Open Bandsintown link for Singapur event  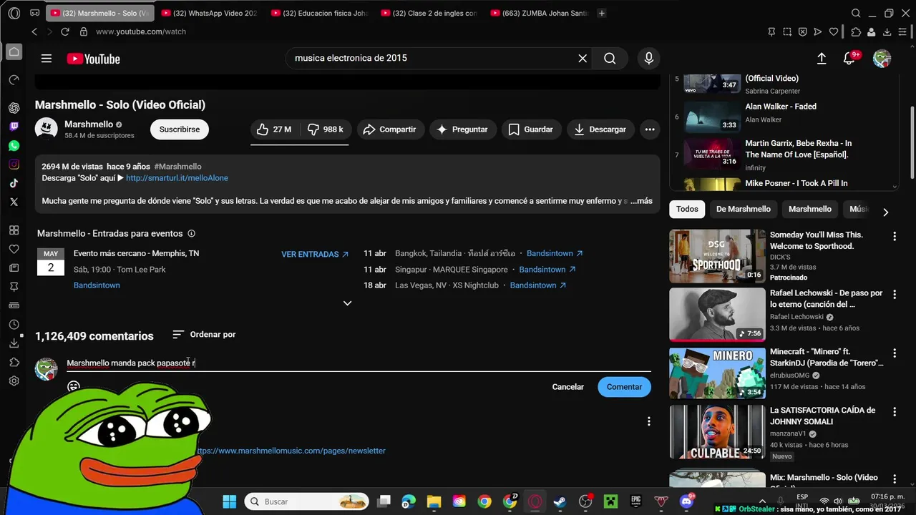547,270
